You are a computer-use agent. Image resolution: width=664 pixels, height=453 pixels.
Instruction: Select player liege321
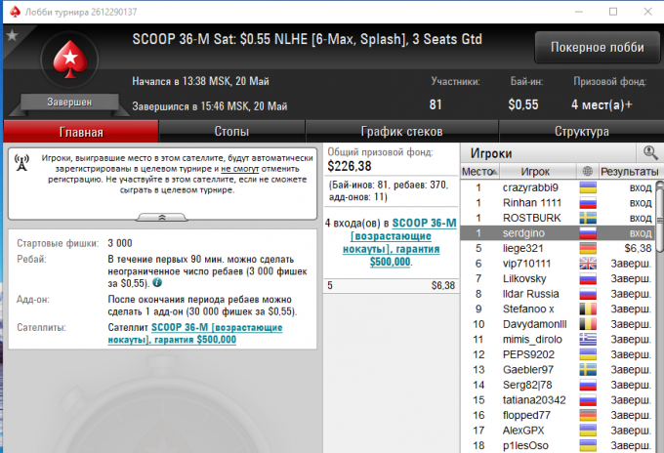pos(558,248)
